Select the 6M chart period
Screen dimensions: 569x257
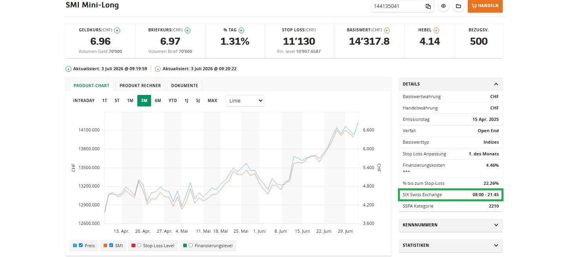pyautogui.click(x=158, y=100)
